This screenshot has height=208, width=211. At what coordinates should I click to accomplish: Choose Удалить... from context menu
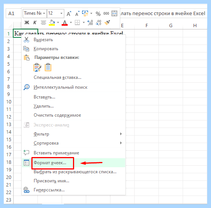pos(73,106)
